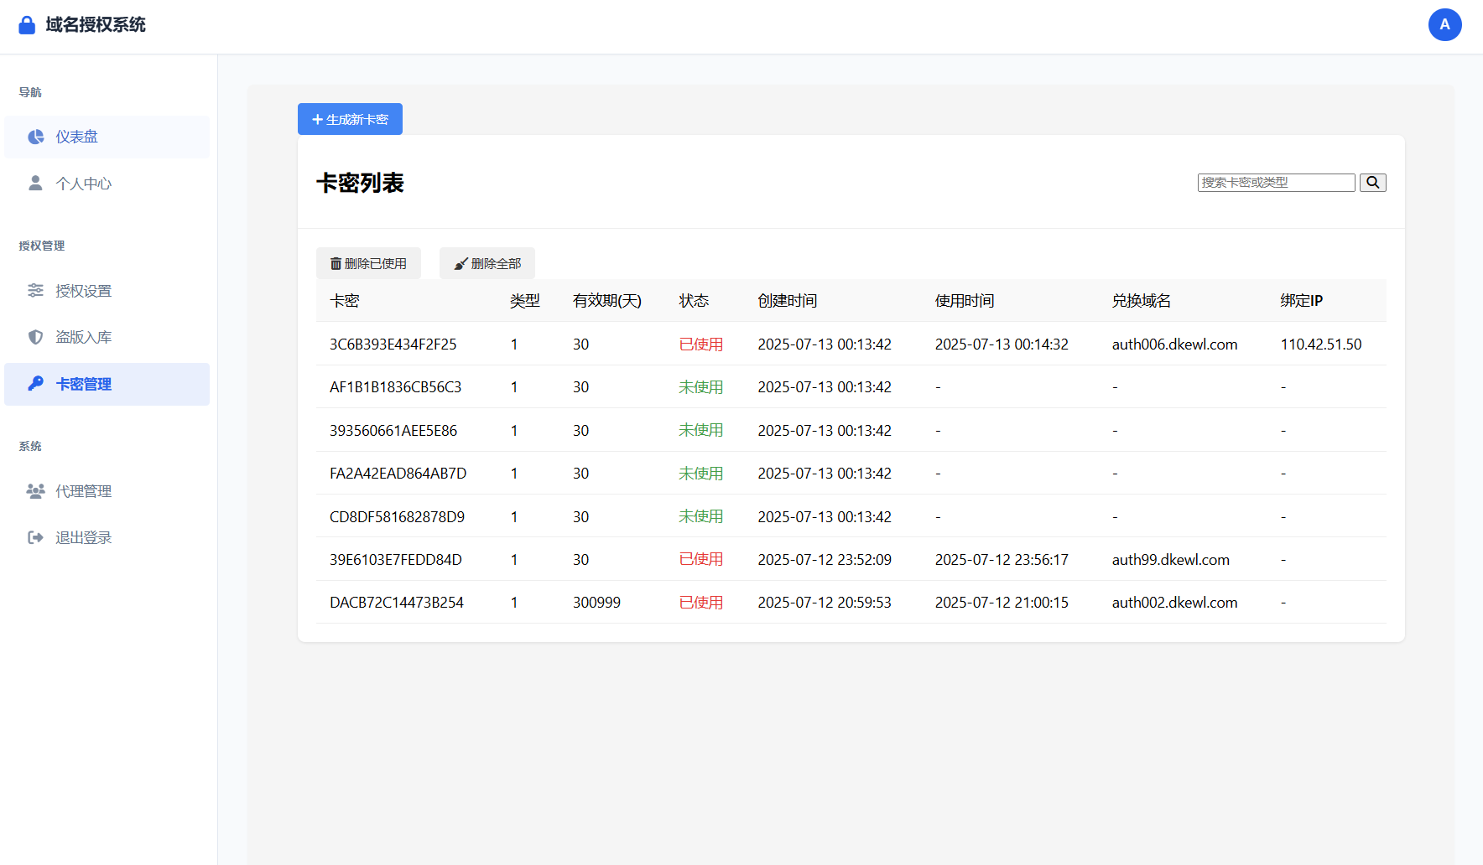Click the auth99.dkewl.com domain cell
1483x865 pixels.
point(1170,560)
